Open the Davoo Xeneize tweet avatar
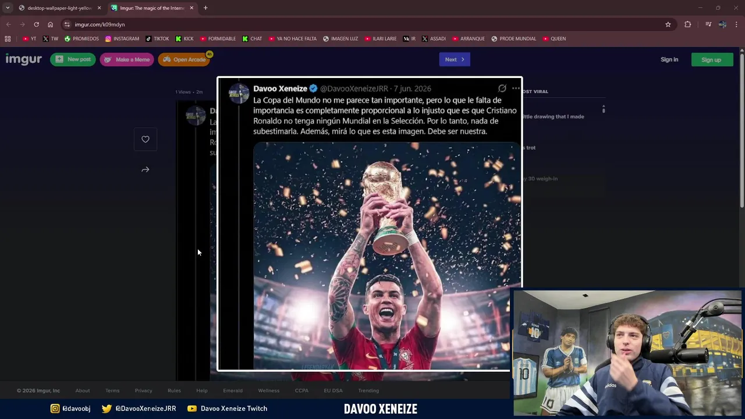The image size is (745, 419). tap(238, 94)
